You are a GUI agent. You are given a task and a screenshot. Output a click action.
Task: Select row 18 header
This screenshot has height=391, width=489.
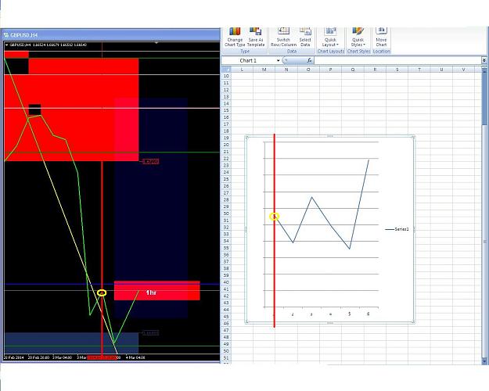click(226, 131)
